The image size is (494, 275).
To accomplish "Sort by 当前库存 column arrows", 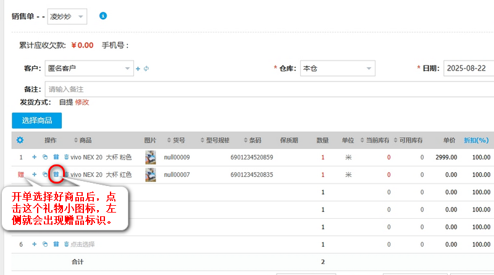I will pos(362,140).
